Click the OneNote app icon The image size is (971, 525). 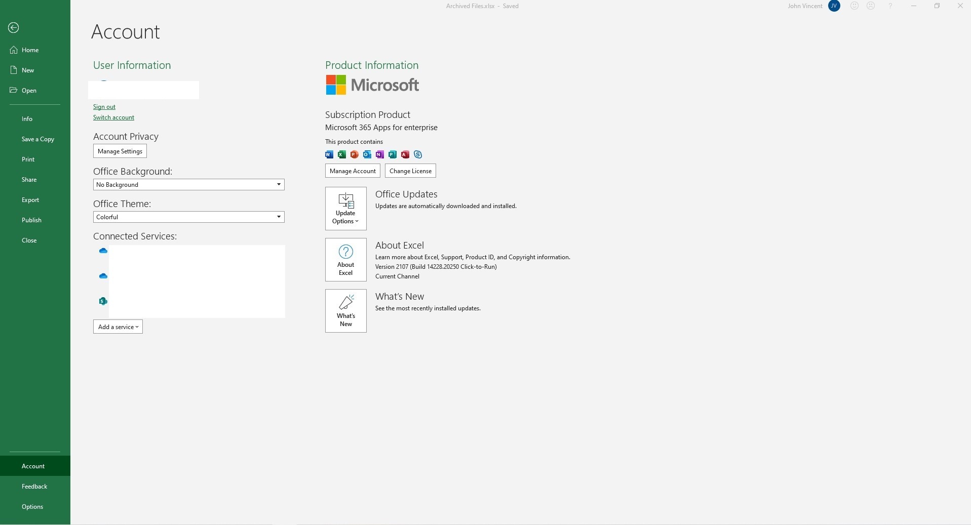tap(380, 154)
